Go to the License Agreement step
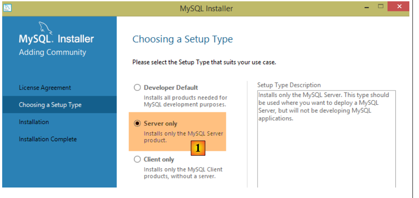 click(x=45, y=88)
